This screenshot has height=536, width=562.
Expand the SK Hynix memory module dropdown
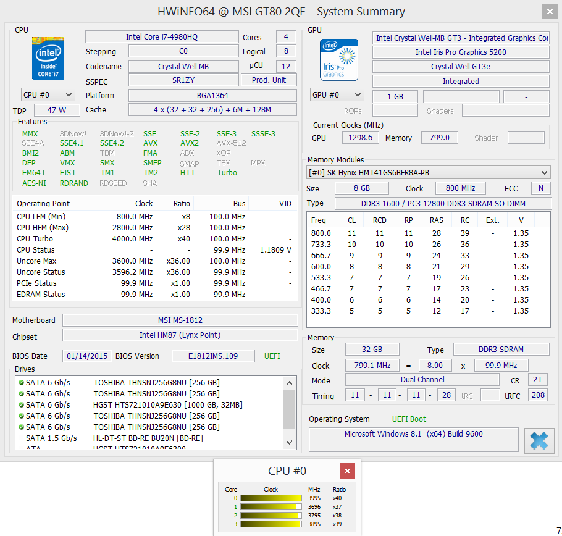click(429, 173)
